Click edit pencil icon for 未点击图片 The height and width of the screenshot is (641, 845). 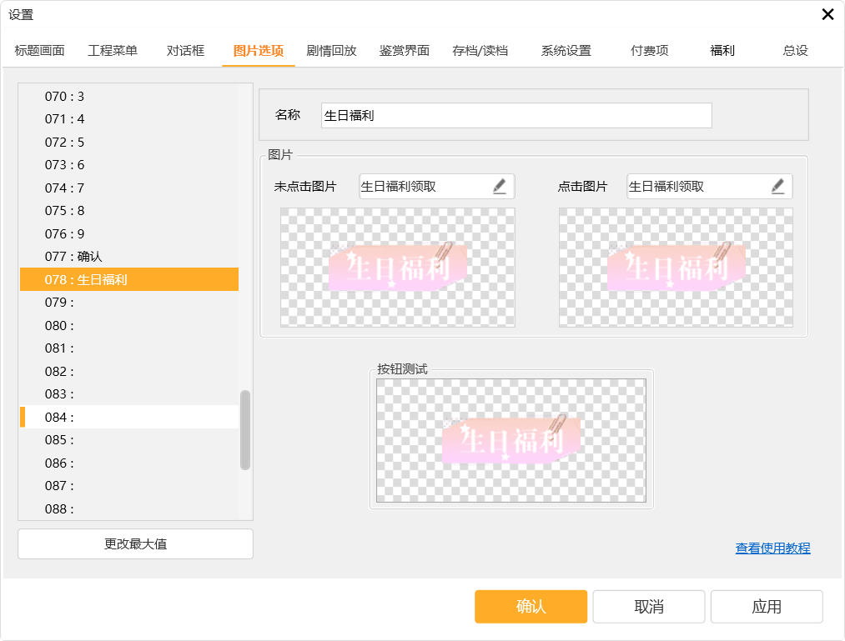click(x=500, y=187)
